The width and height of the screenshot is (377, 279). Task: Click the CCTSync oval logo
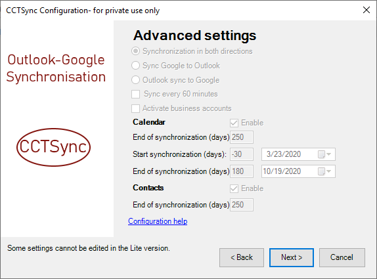click(x=53, y=147)
